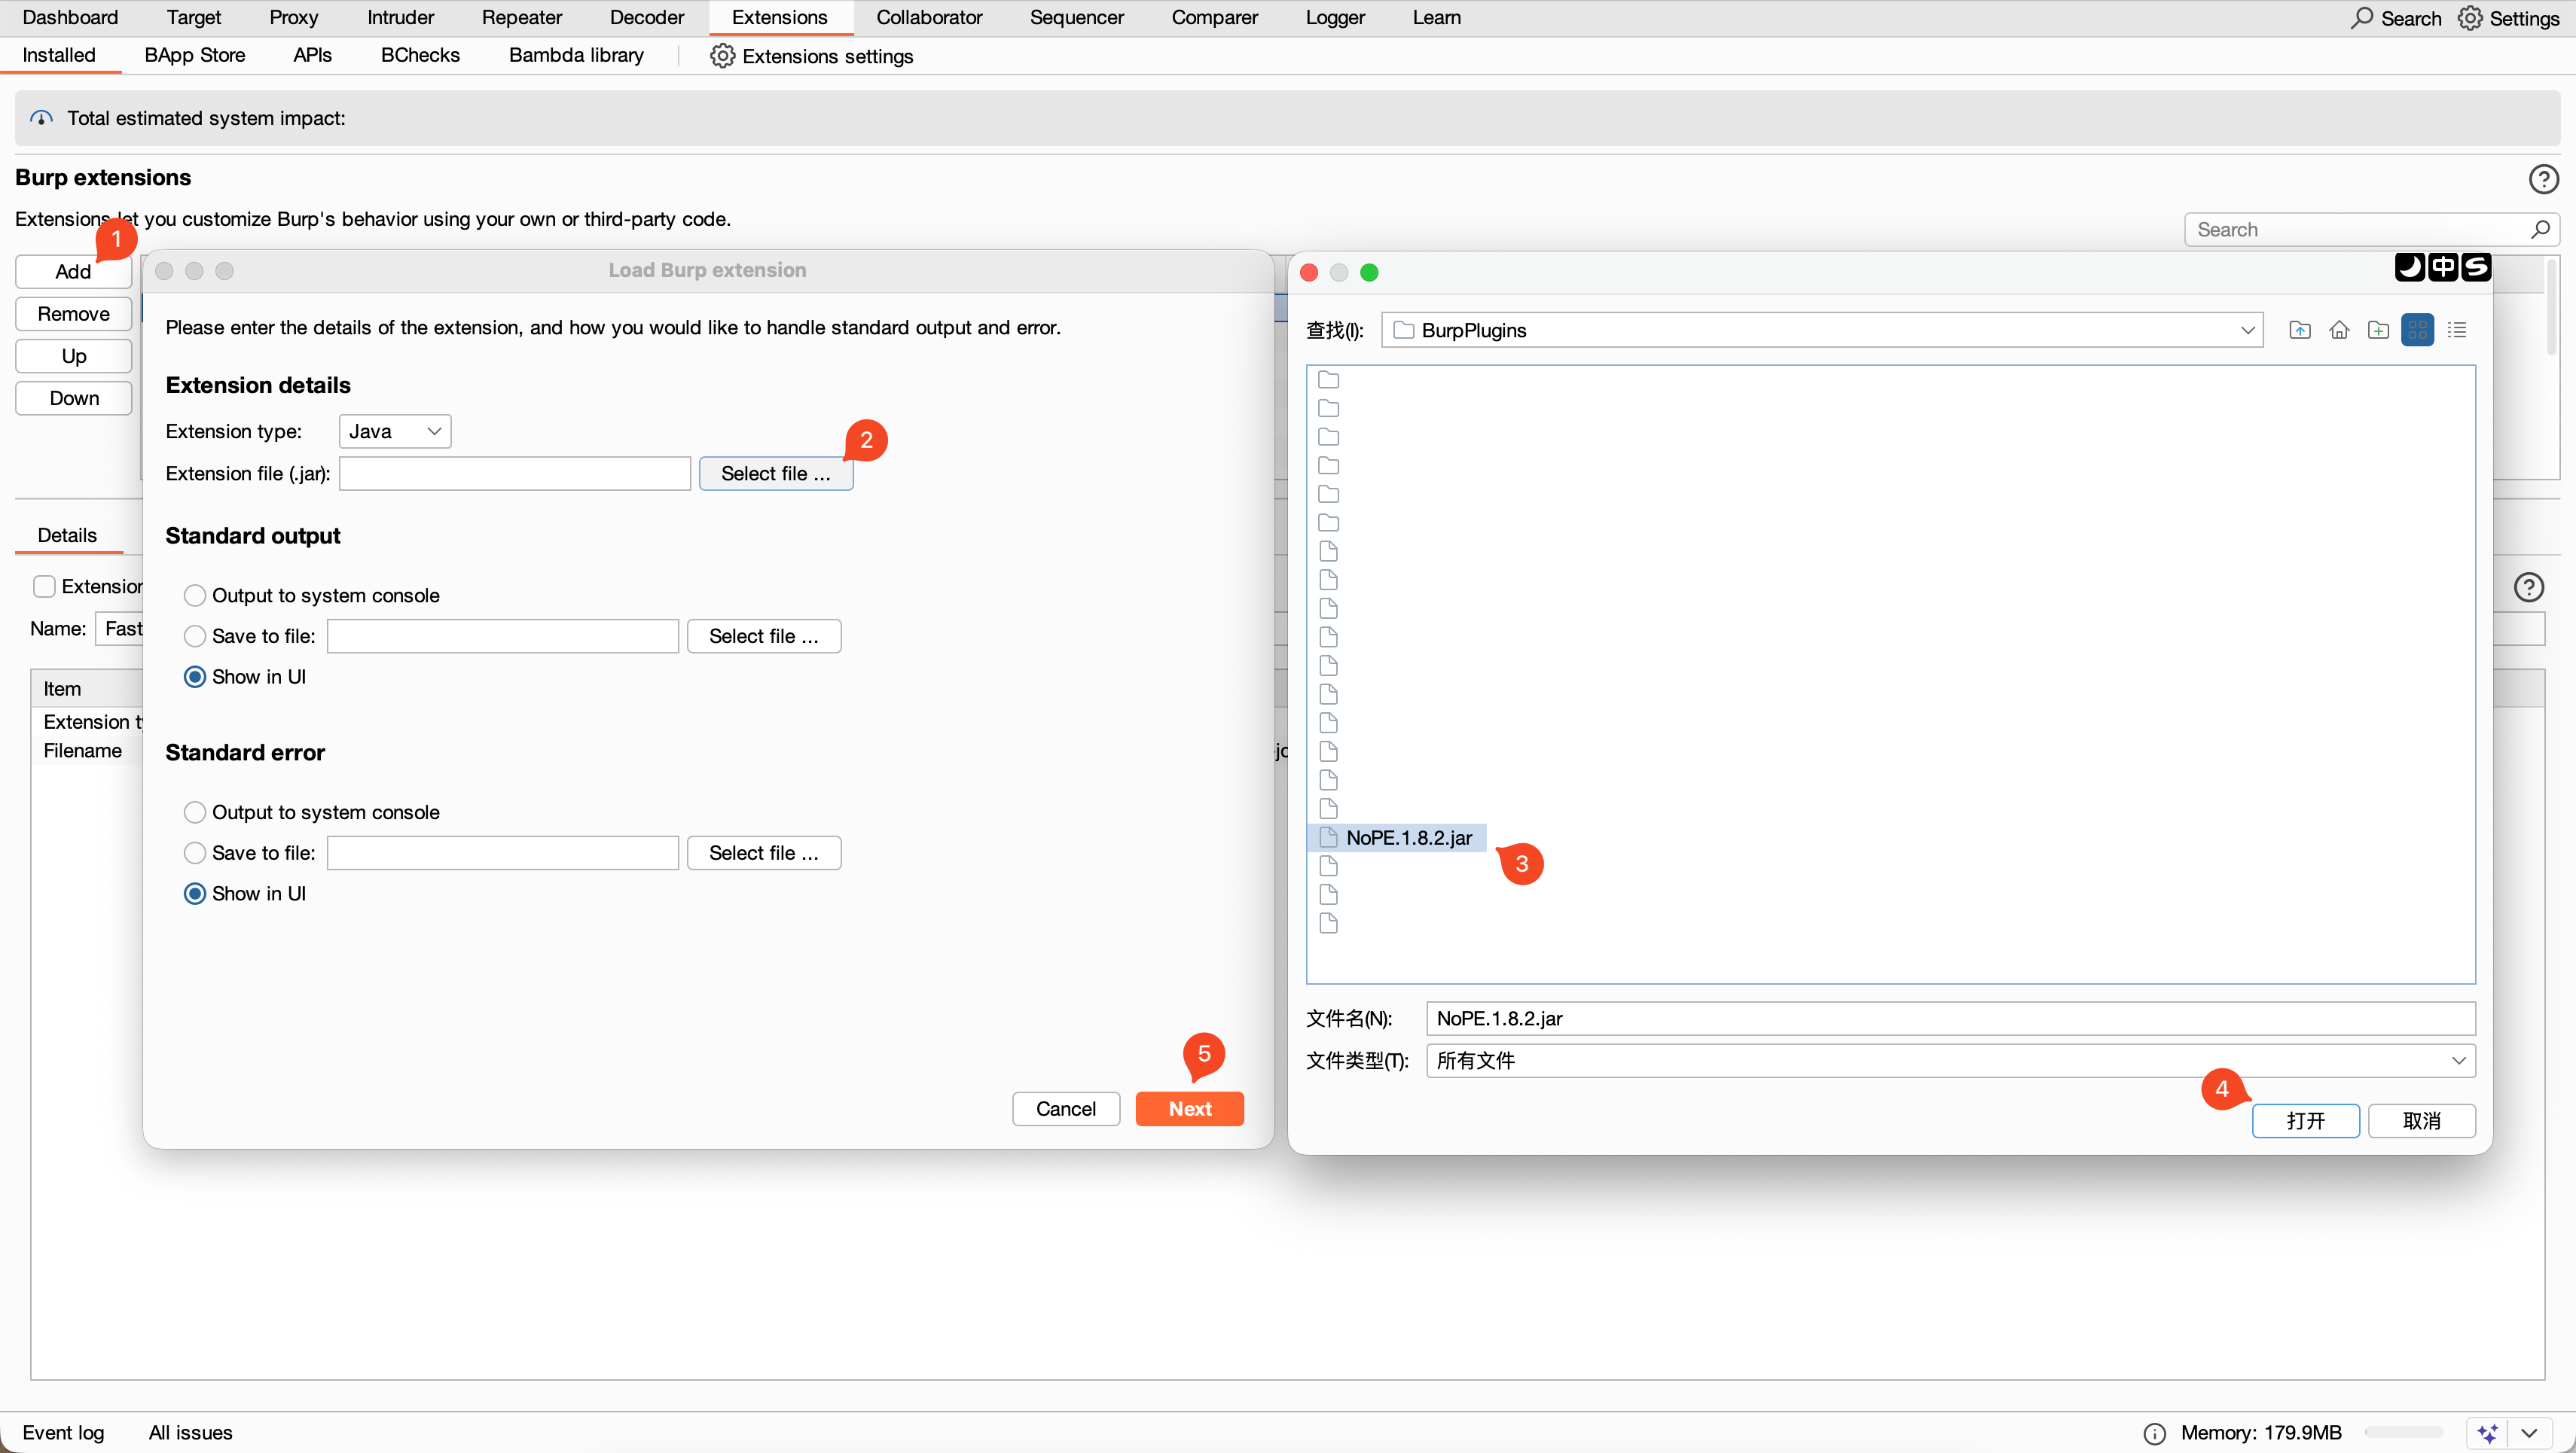The width and height of the screenshot is (2576, 1453).
Task: Tick the Extension loaded checkbox
Action: [44, 586]
